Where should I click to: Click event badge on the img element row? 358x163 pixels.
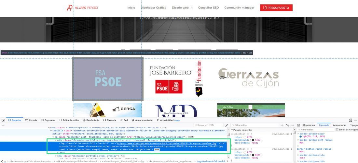pos(157,150)
